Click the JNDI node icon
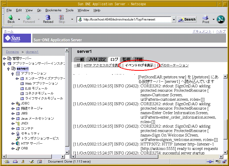The image size is (229, 166). tap(18, 123)
